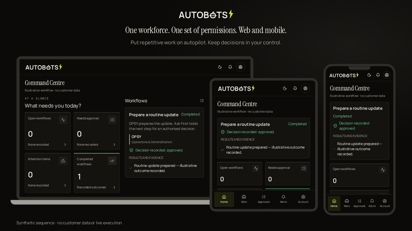Screen dimensions: 412x231
Task: Open the Account tab in phone navigation
Action: point(385,203)
